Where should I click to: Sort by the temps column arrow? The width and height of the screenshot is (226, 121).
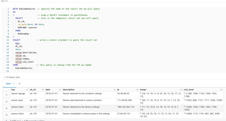pyautogui.click(x=181, y=90)
